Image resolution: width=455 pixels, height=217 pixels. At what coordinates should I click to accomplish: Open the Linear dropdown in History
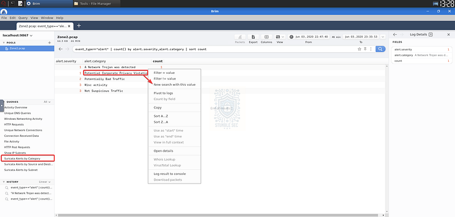44,182
